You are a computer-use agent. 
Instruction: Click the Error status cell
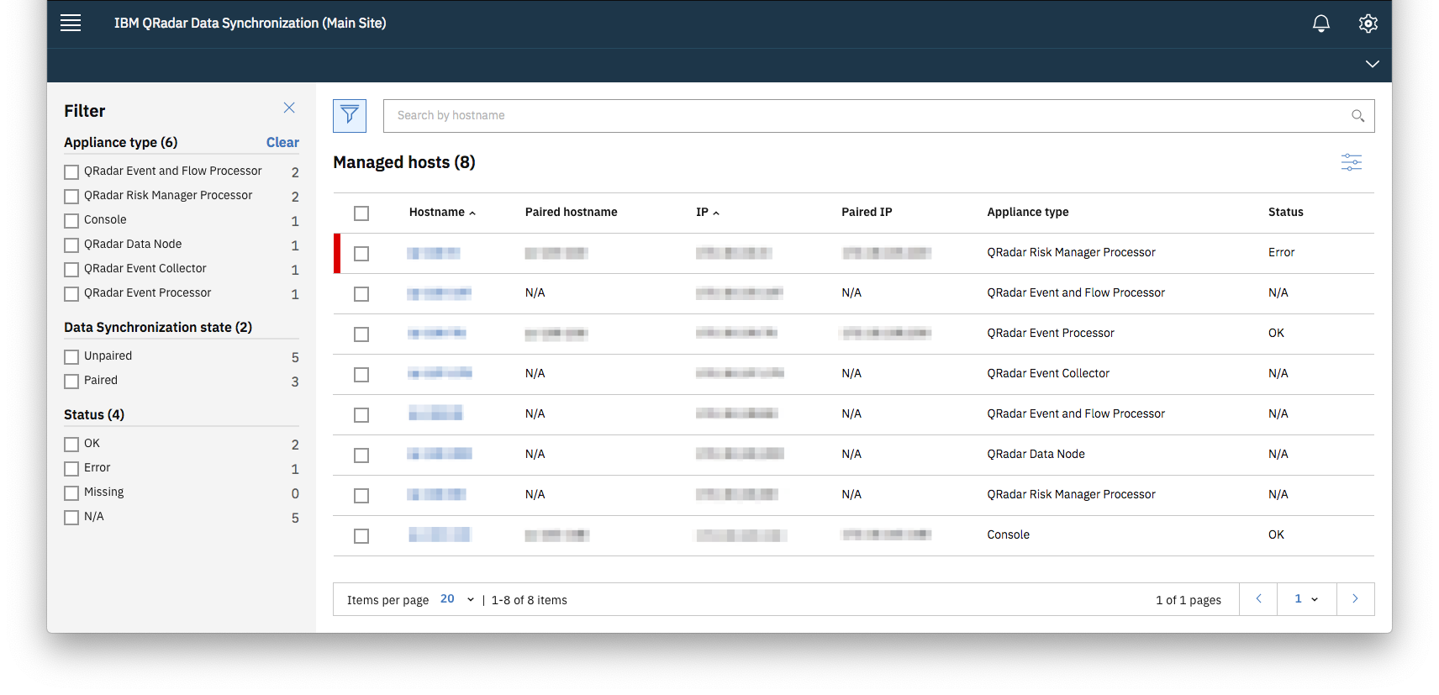click(x=1281, y=253)
